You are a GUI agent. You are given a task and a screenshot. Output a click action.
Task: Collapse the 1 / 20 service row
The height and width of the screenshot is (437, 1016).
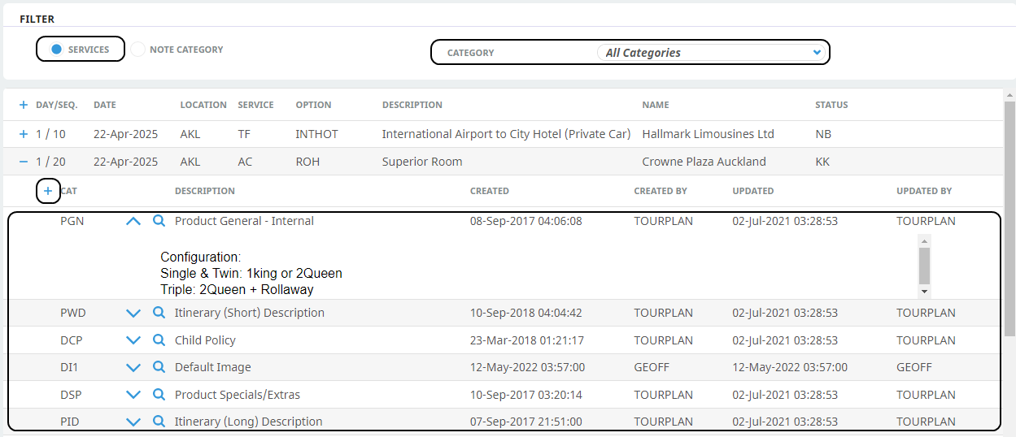pyautogui.click(x=24, y=162)
